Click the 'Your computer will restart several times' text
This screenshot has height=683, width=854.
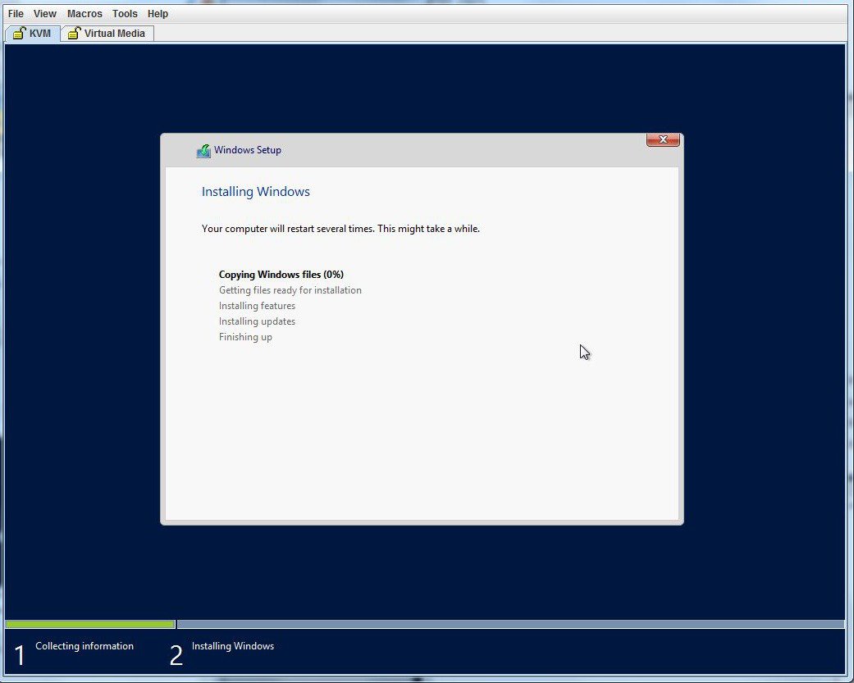(340, 229)
